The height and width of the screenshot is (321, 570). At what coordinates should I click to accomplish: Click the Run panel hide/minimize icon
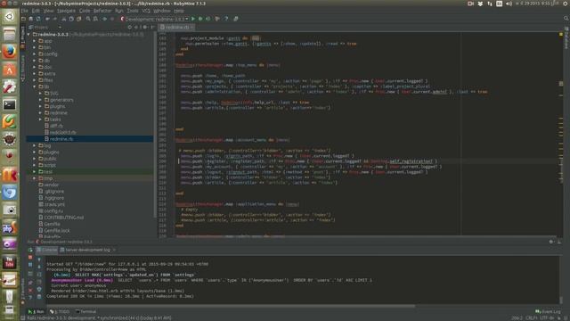pyautogui.click(x=559, y=242)
